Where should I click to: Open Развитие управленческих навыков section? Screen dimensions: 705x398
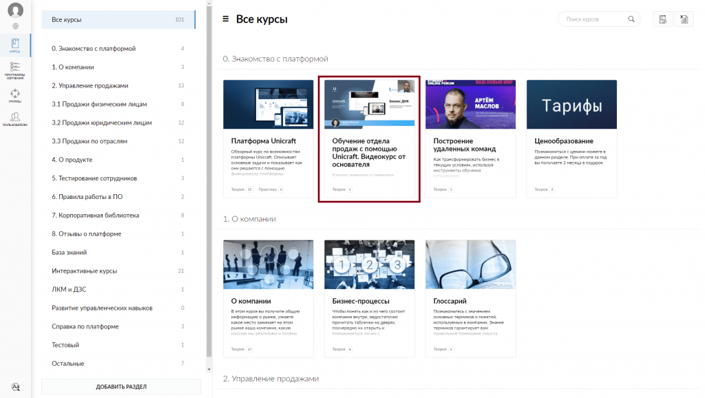click(x=118, y=308)
